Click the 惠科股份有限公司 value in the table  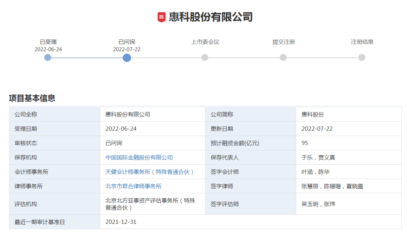128,115
